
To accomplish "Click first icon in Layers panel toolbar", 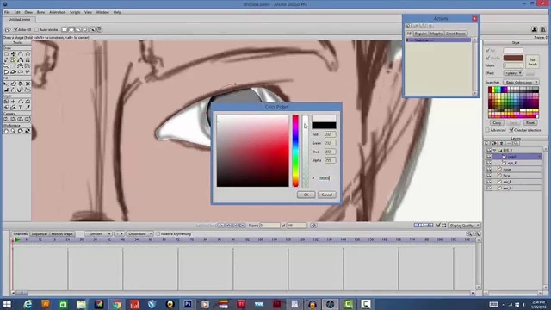I will pos(486,143).
